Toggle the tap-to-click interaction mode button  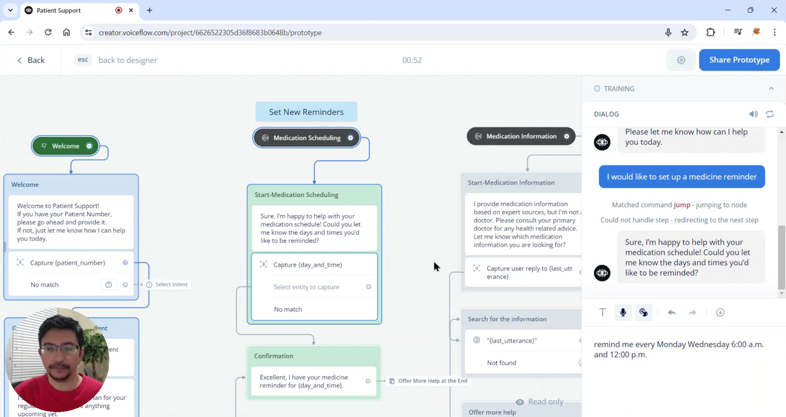pyautogui.click(x=644, y=312)
